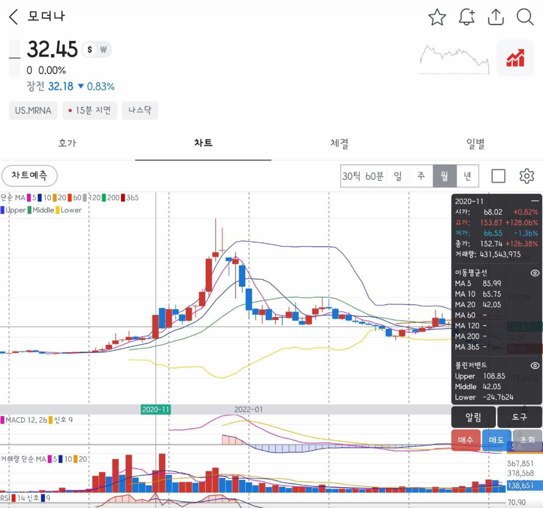Switch currency to dollar
The image size is (543, 508).
pos(90,50)
